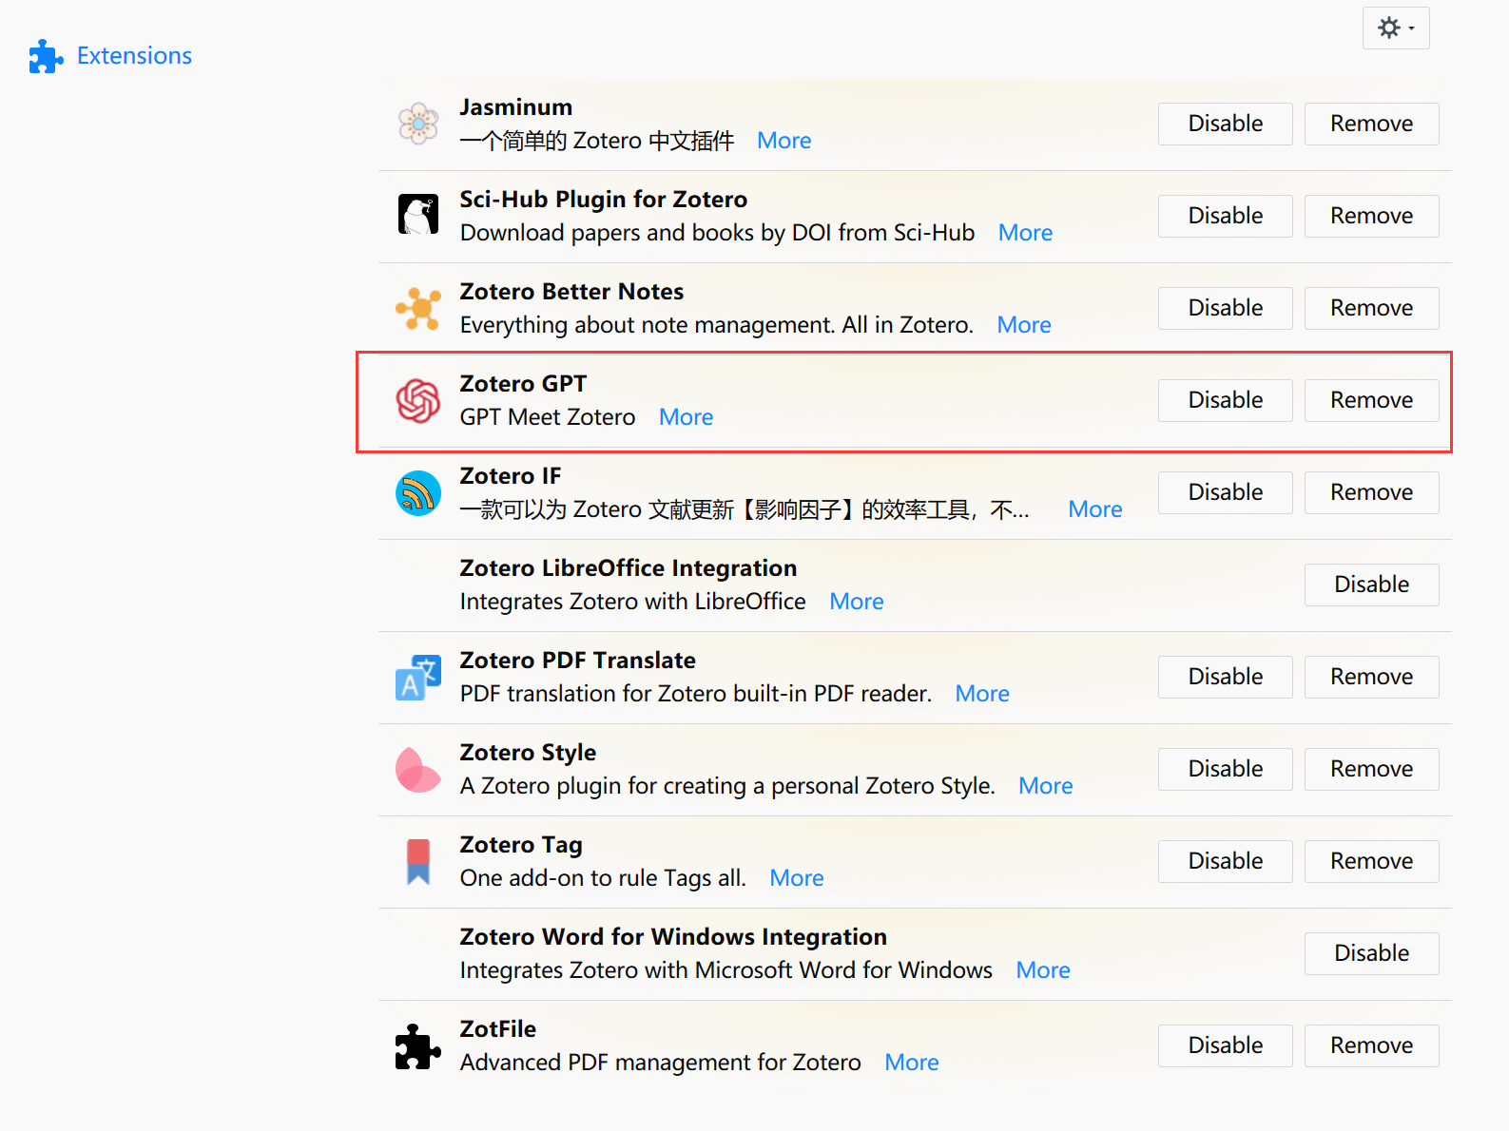Remove the Zotero Tag extension
Image resolution: width=1509 pixels, height=1131 pixels.
1371,861
